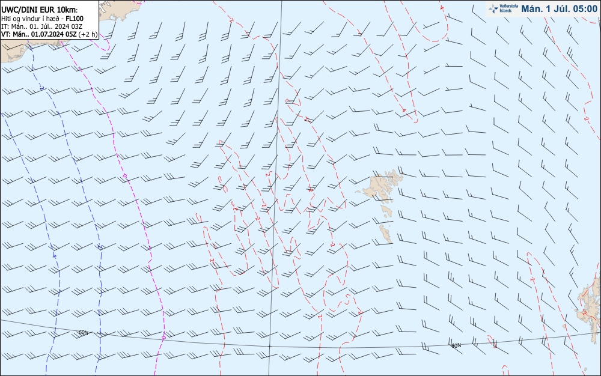
Task: Click the 'Mán. 1 Júl. 05:00' timestamp
Action: [559, 9]
